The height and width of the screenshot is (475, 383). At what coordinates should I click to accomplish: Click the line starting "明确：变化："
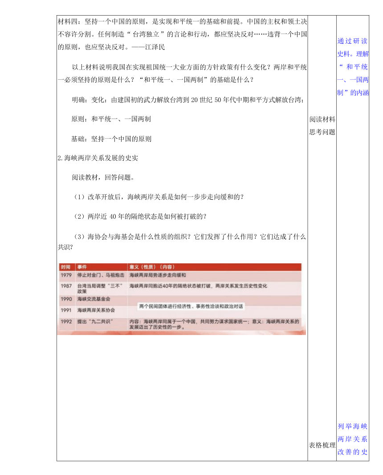(x=188, y=100)
